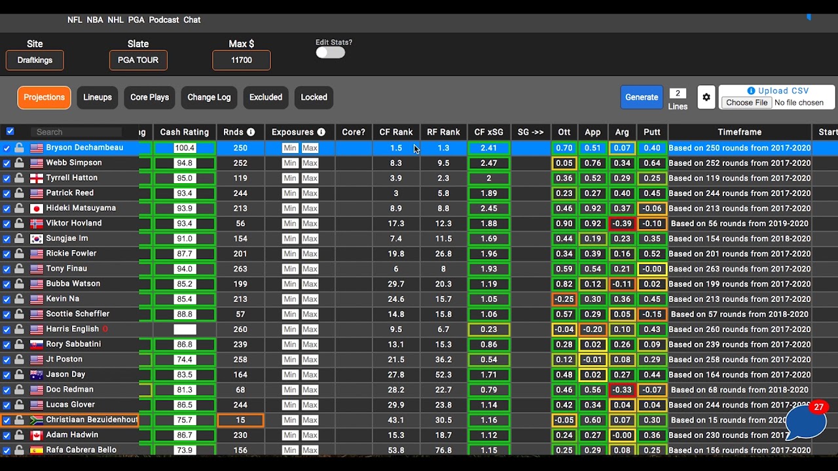
Task: Click the lock icon for Kevin Na
Action: pyautogui.click(x=19, y=299)
